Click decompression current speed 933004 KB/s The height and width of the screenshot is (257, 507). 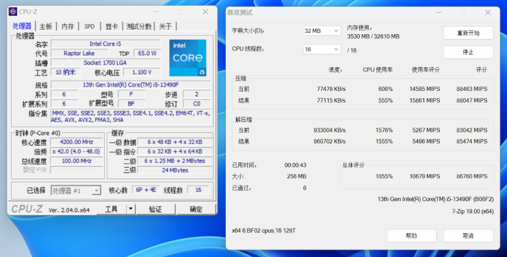tap(330, 130)
